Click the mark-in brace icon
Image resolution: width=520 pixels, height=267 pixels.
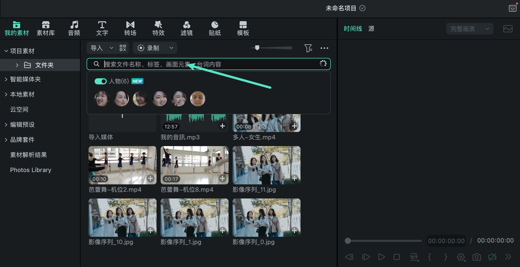[x=430, y=257]
